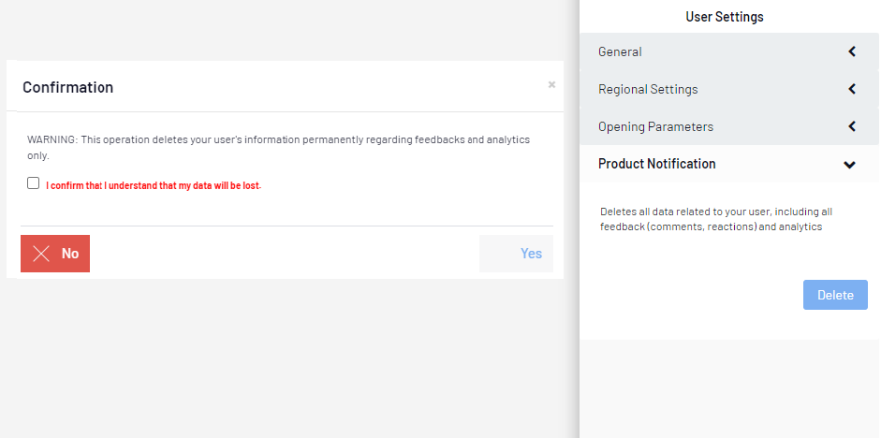The width and height of the screenshot is (881, 438).
Task: Select the Opening Parameters label
Action: coord(655,126)
